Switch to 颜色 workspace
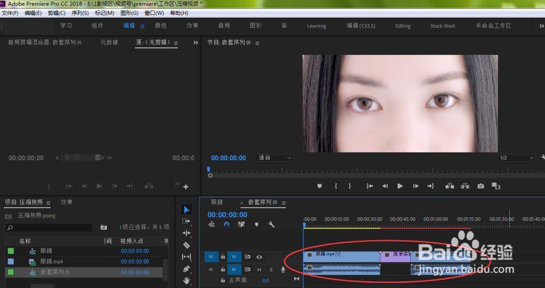This screenshot has width=545, height=288. coord(161,26)
